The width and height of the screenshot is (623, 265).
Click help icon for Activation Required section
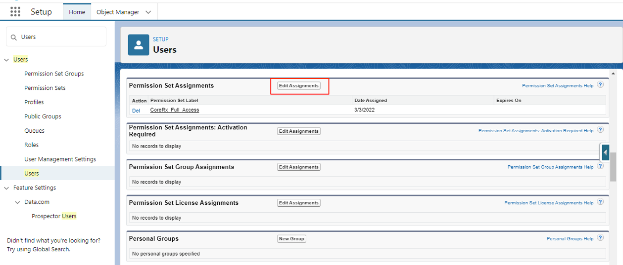pos(600,130)
